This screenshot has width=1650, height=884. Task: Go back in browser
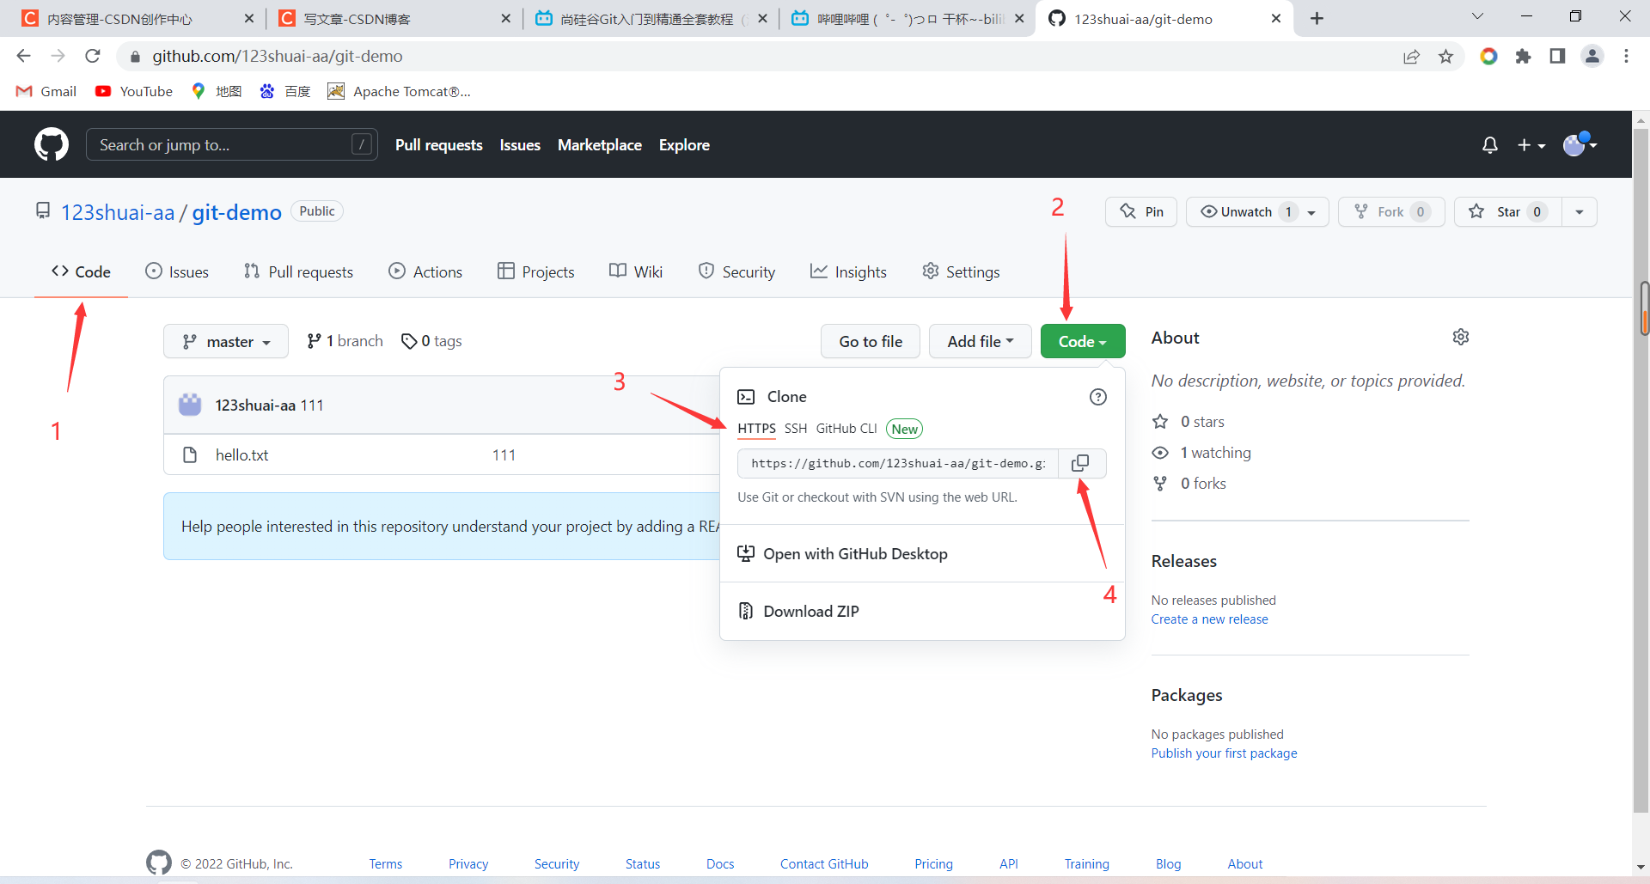coord(23,56)
